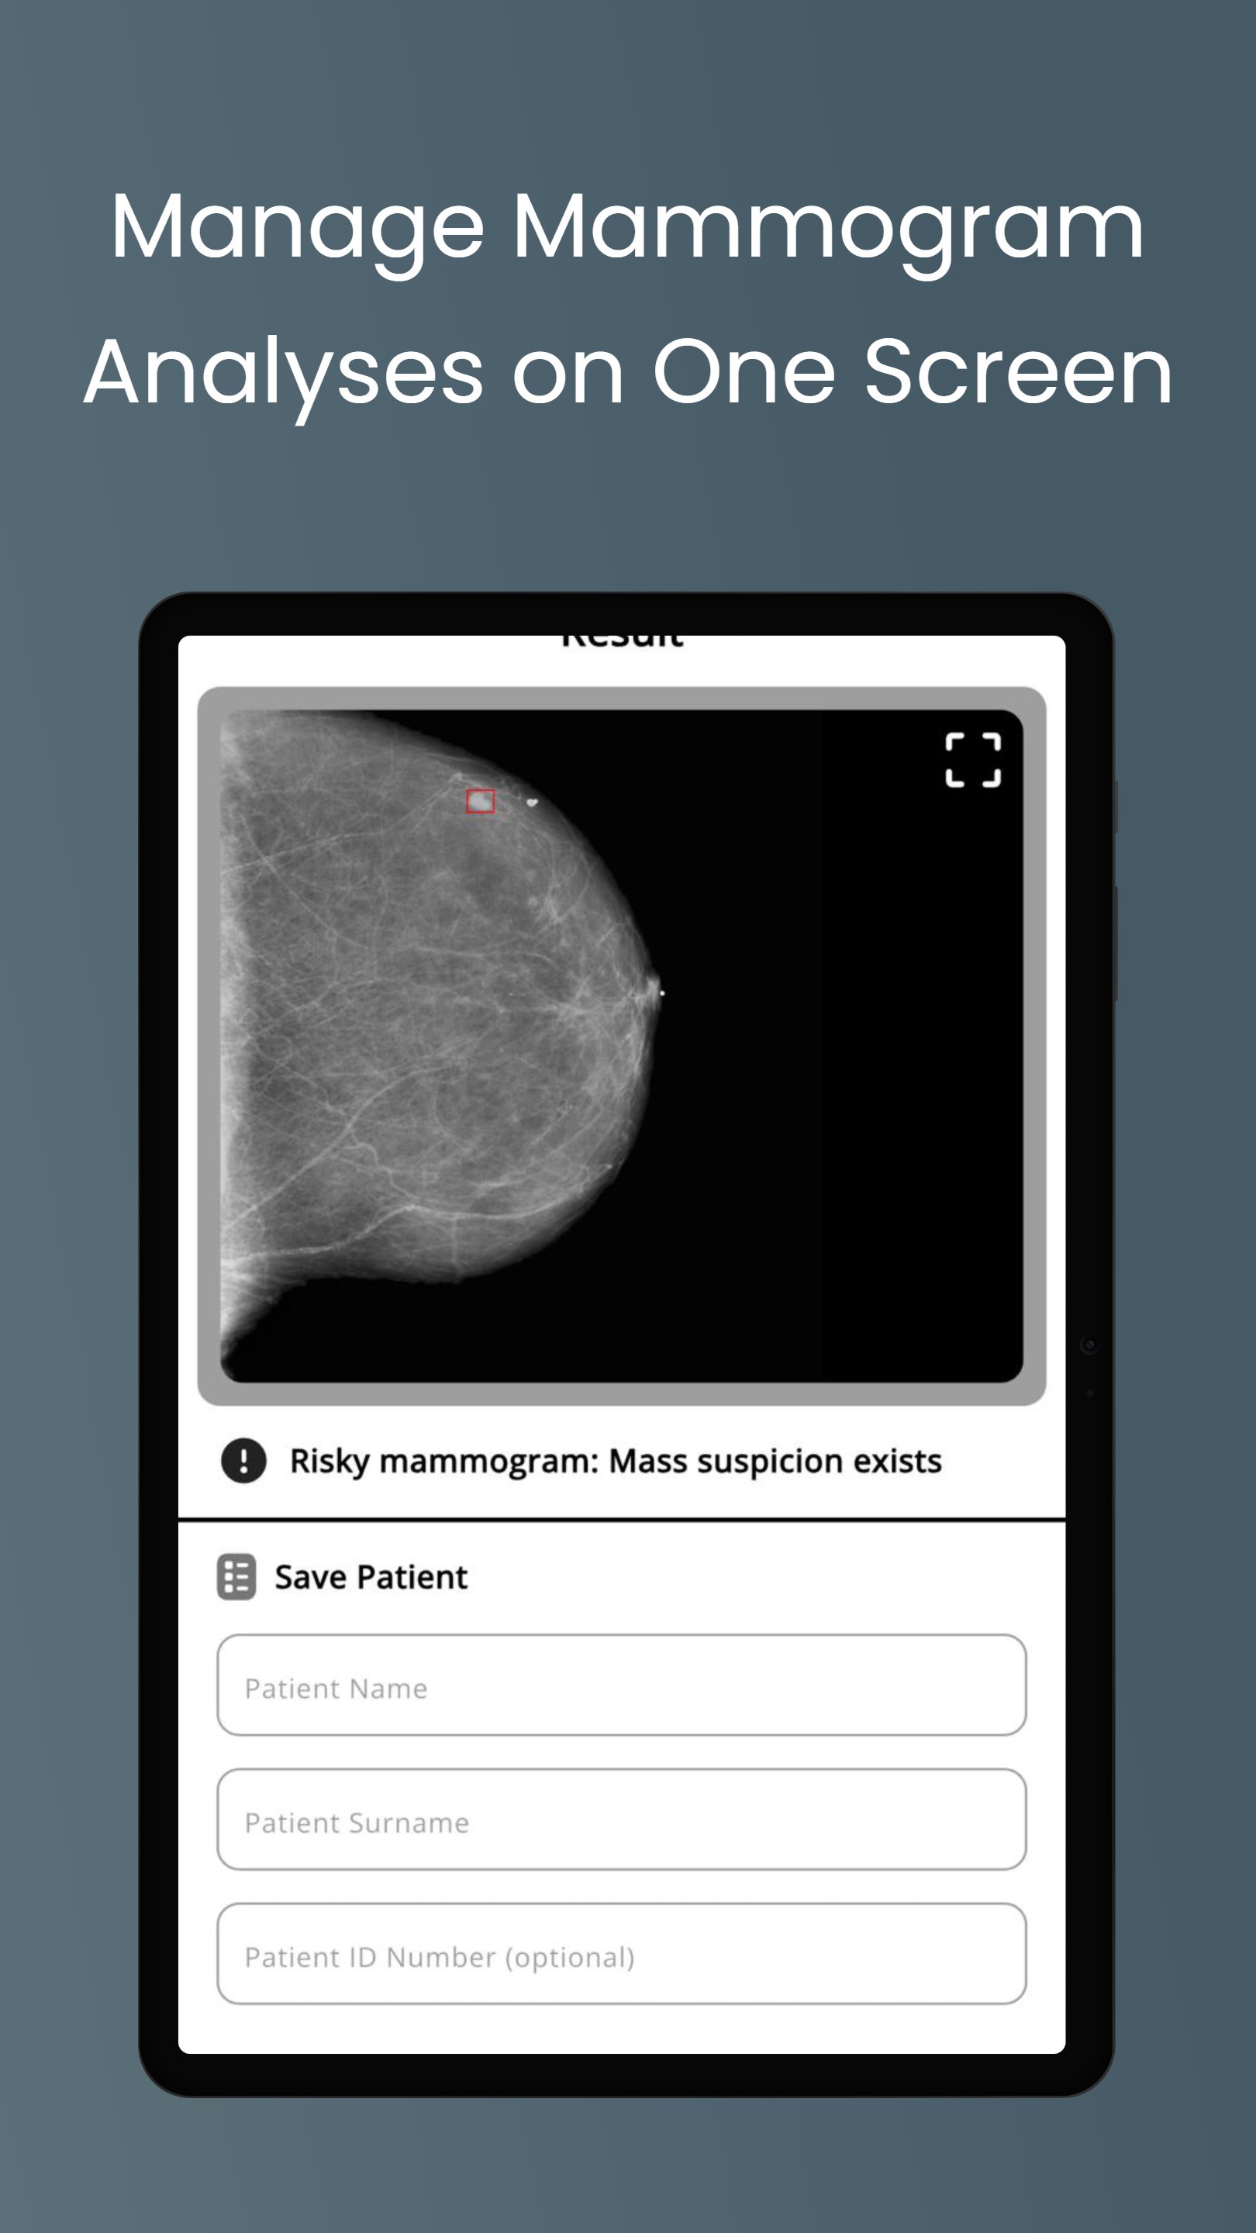Click the divider line above Save Patient
This screenshot has width=1256, height=2233.
(622, 1520)
